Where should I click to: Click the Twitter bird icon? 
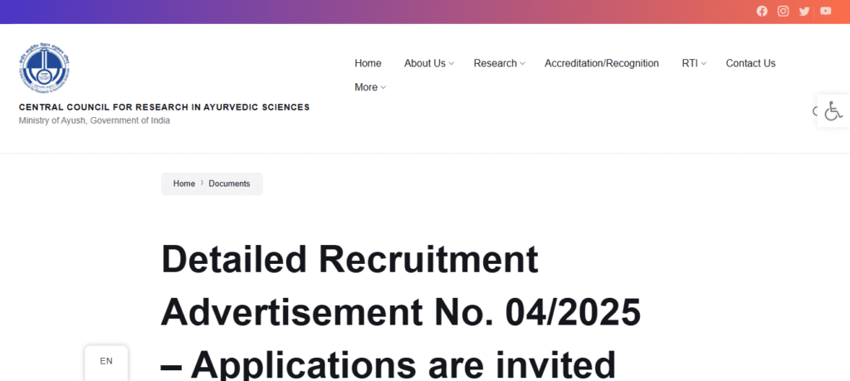click(x=804, y=11)
